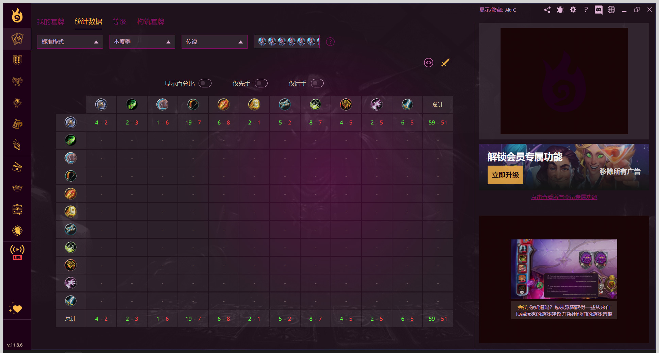
Task: Open the 点击查看所有会员专属功能 link
Action: click(x=564, y=197)
